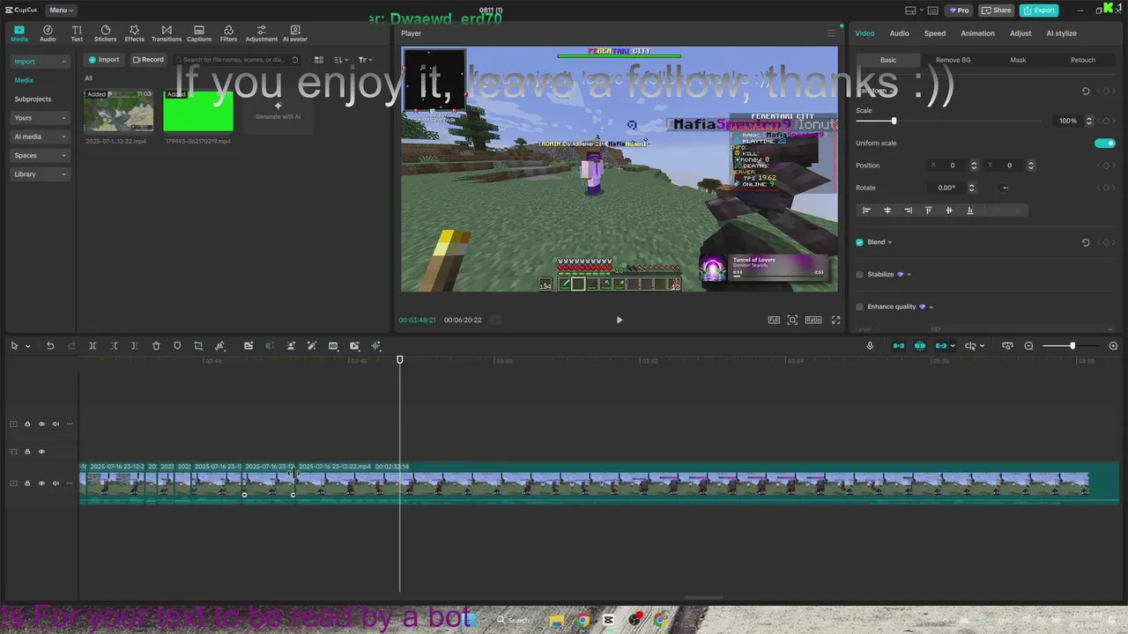Click the Import media button
This screenshot has width=1128, height=634.
pos(104,60)
